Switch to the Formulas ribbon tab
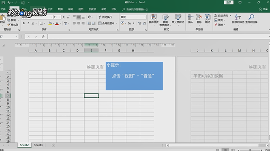 pos(50,9)
